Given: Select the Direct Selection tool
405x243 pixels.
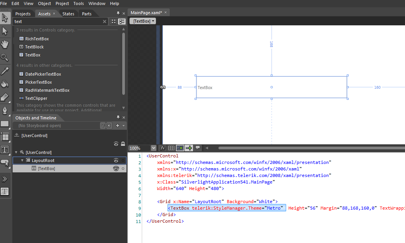Looking at the screenshot, I should 5,31.
